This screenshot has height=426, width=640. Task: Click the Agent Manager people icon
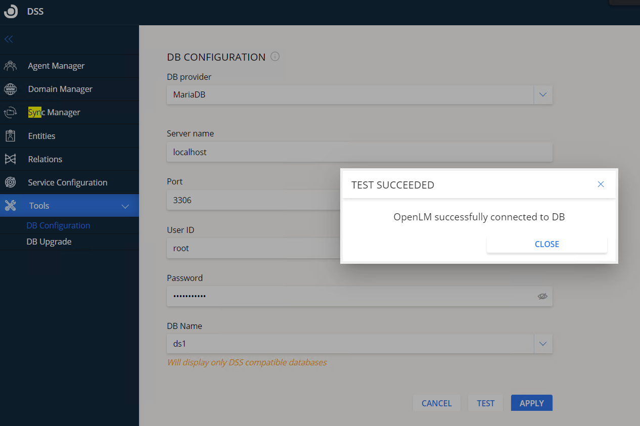(x=10, y=66)
